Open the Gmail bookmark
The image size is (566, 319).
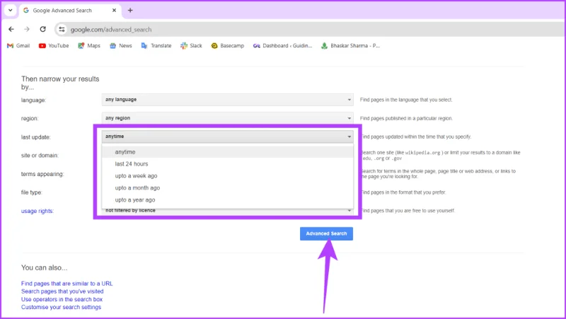[x=18, y=46]
